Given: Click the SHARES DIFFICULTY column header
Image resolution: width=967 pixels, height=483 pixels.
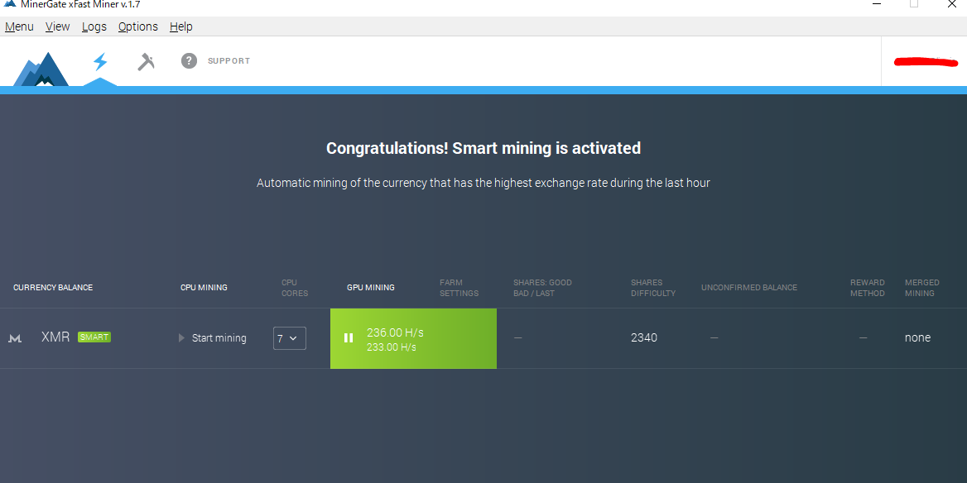Looking at the screenshot, I should pyautogui.click(x=653, y=288).
